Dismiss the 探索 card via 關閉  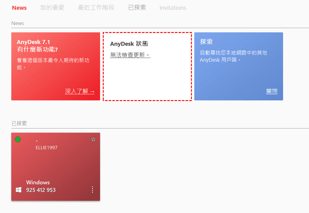[x=271, y=92]
